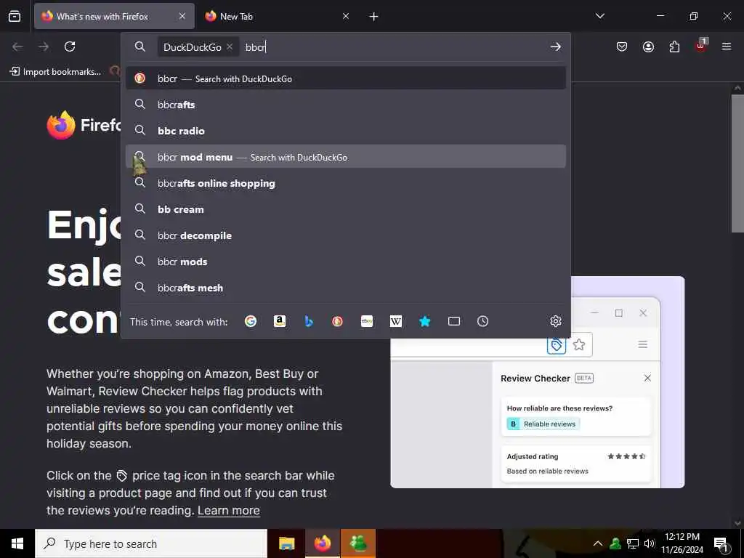Open Windows Start menu
The height and width of the screenshot is (558, 744).
point(17,543)
